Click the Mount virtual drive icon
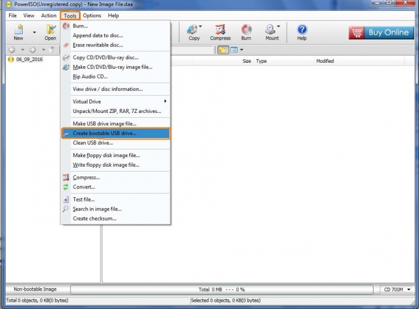This screenshot has height=309, width=419. point(272,32)
